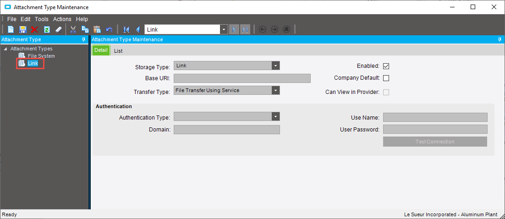Click the Undo arrow icon
The width and height of the screenshot is (505, 219).
pos(109,30)
